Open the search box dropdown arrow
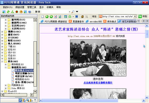The width and height of the screenshot is (149, 103). [x=70, y=12]
